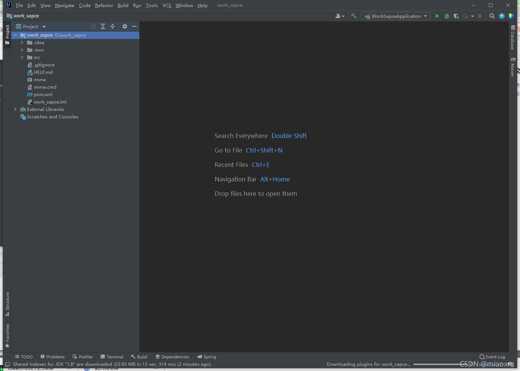The image size is (520, 371).
Task: Click the Profiler run icon in toolbar
Action: click(465, 16)
